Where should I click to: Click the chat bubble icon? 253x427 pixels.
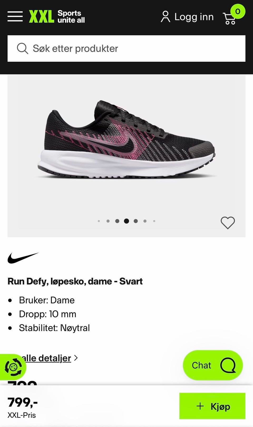[x=228, y=365]
